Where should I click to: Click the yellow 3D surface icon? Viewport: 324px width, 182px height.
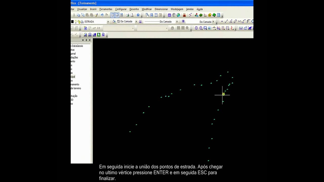click(x=210, y=15)
